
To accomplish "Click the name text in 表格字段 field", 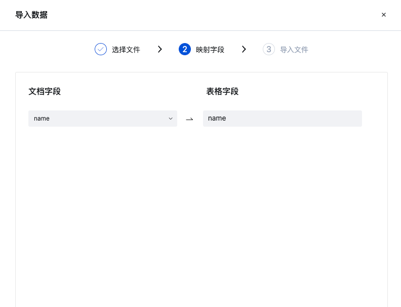I will 217,119.
